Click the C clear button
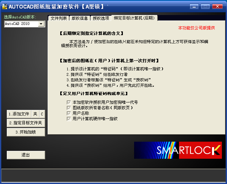The height and width of the screenshot is (184, 227). (42, 114)
